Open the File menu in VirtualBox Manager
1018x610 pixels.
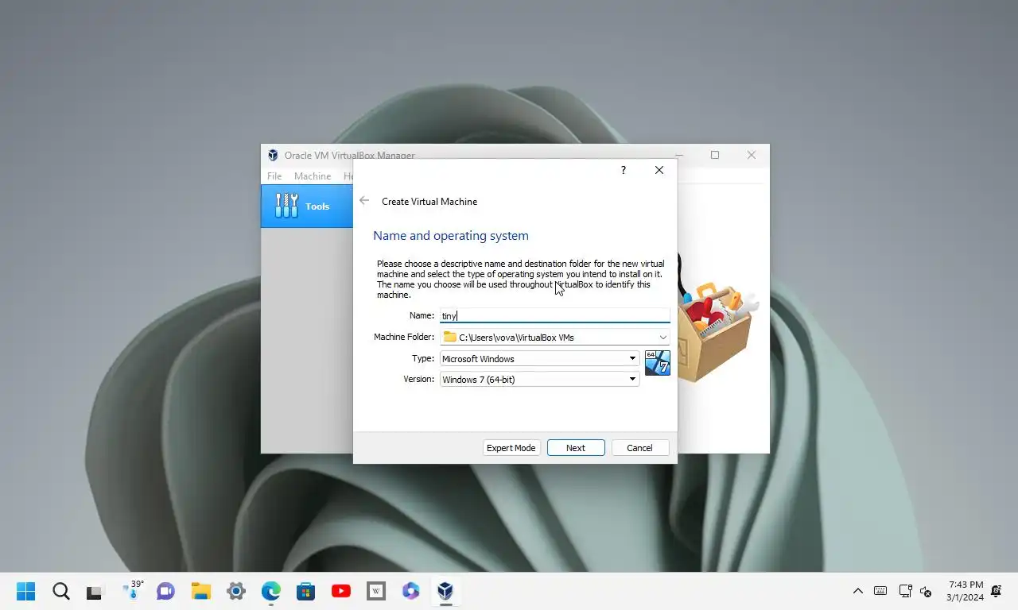pyautogui.click(x=274, y=176)
